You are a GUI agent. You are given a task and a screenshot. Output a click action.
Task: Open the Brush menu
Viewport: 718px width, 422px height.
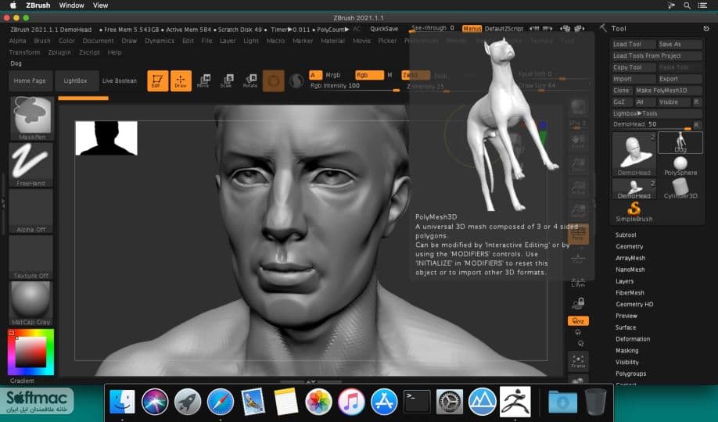pos(42,41)
